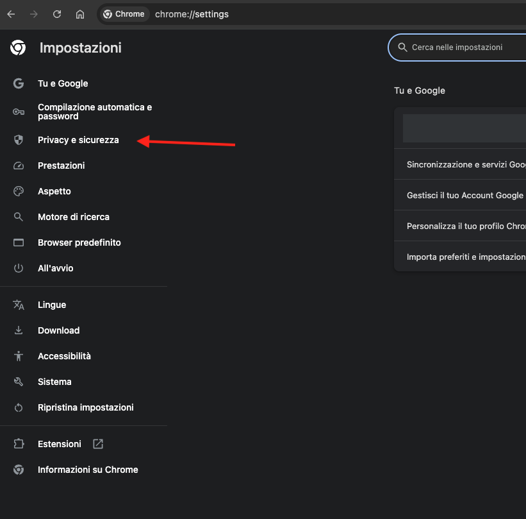Open Motore di ricerca settings
526x519 pixels.
pos(74,217)
